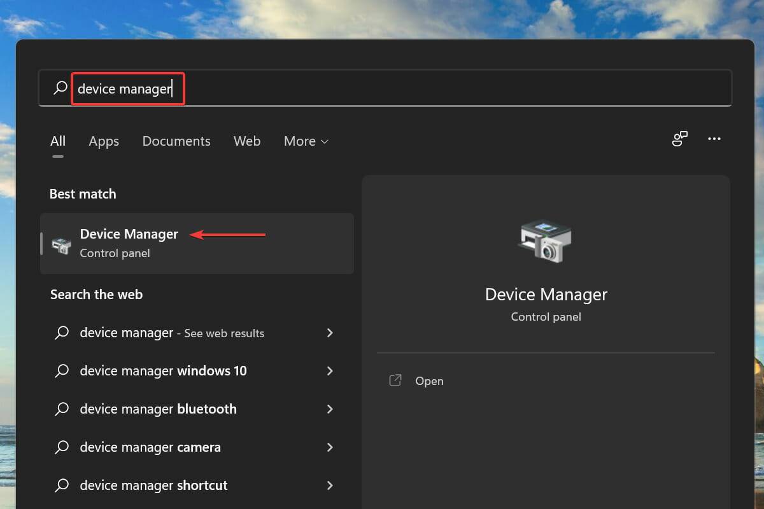This screenshot has height=509, width=764.
Task: Expand arrow for 'device manager - See web results'
Action: tap(330, 333)
